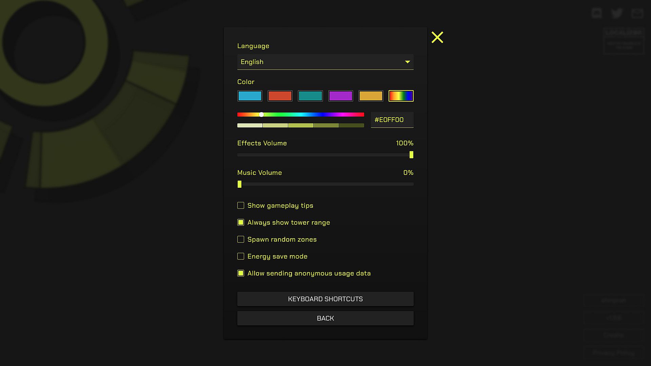Select the teal color swatch
Viewport: 651px width, 366px height.
[x=310, y=96]
